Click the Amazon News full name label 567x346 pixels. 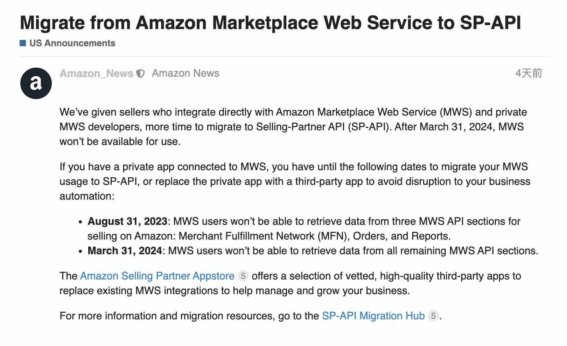coord(185,73)
